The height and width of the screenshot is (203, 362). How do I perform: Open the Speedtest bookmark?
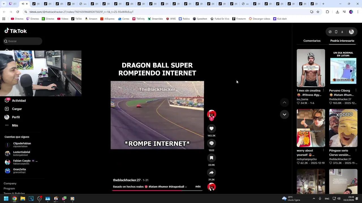(x=200, y=19)
